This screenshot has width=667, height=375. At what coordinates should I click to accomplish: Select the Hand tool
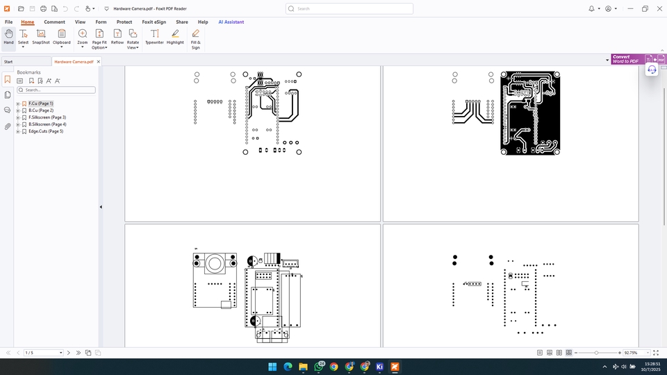click(8, 37)
